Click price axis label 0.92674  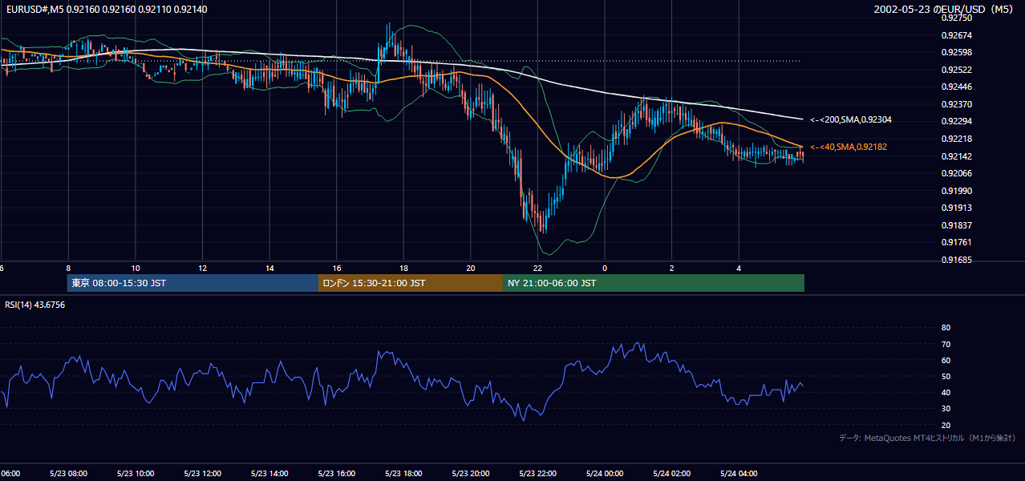coord(957,35)
